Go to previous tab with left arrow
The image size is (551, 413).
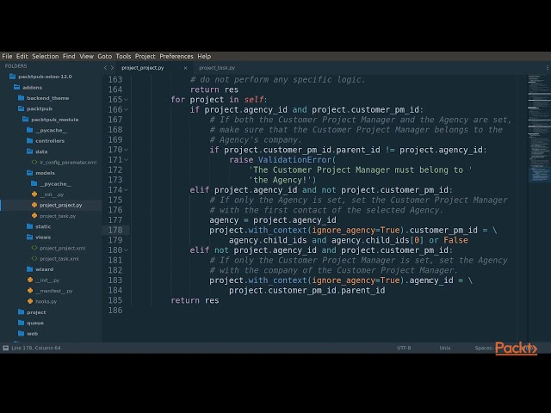pyautogui.click(x=105, y=68)
